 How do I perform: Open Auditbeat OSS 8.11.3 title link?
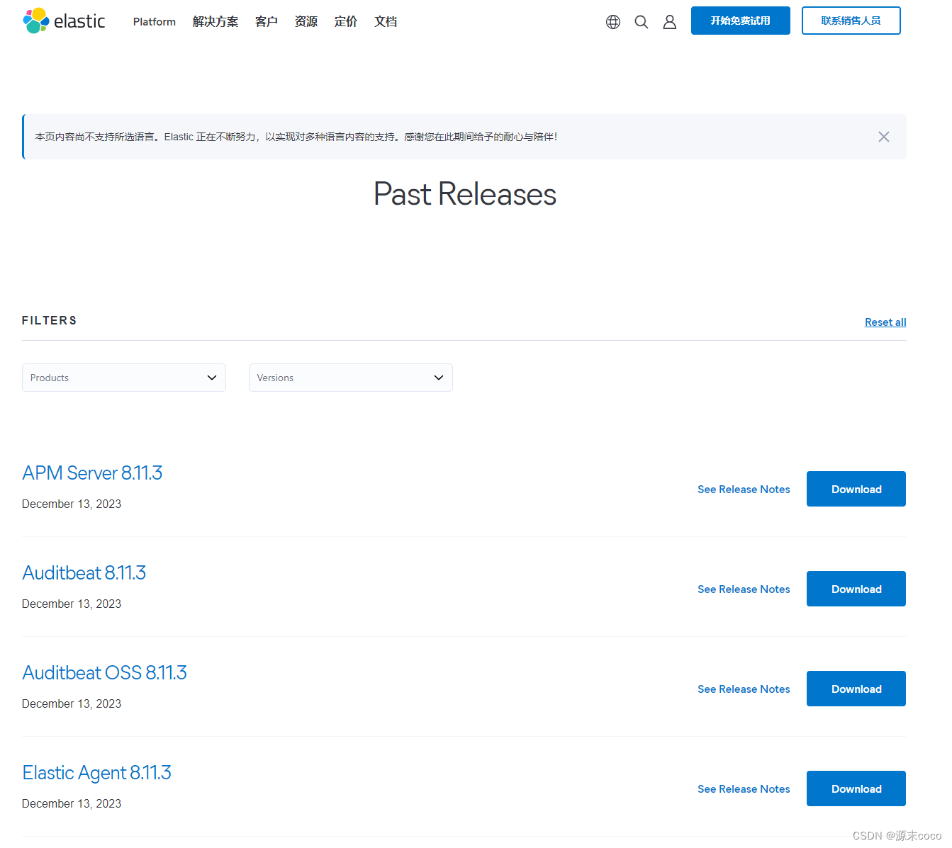click(104, 672)
